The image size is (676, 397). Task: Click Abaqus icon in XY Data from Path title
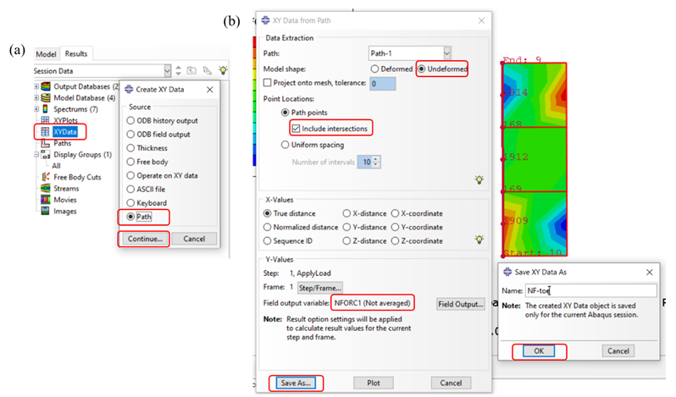point(266,20)
